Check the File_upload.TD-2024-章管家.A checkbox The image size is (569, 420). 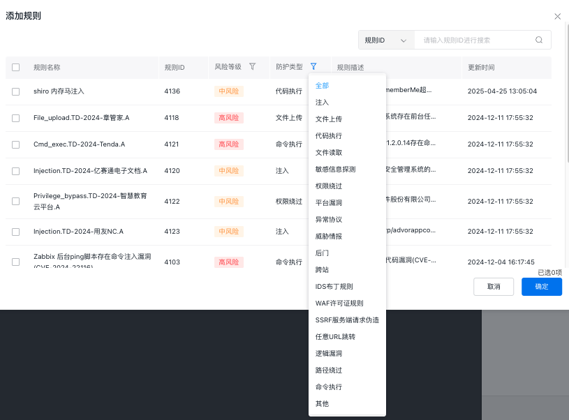tap(15, 118)
